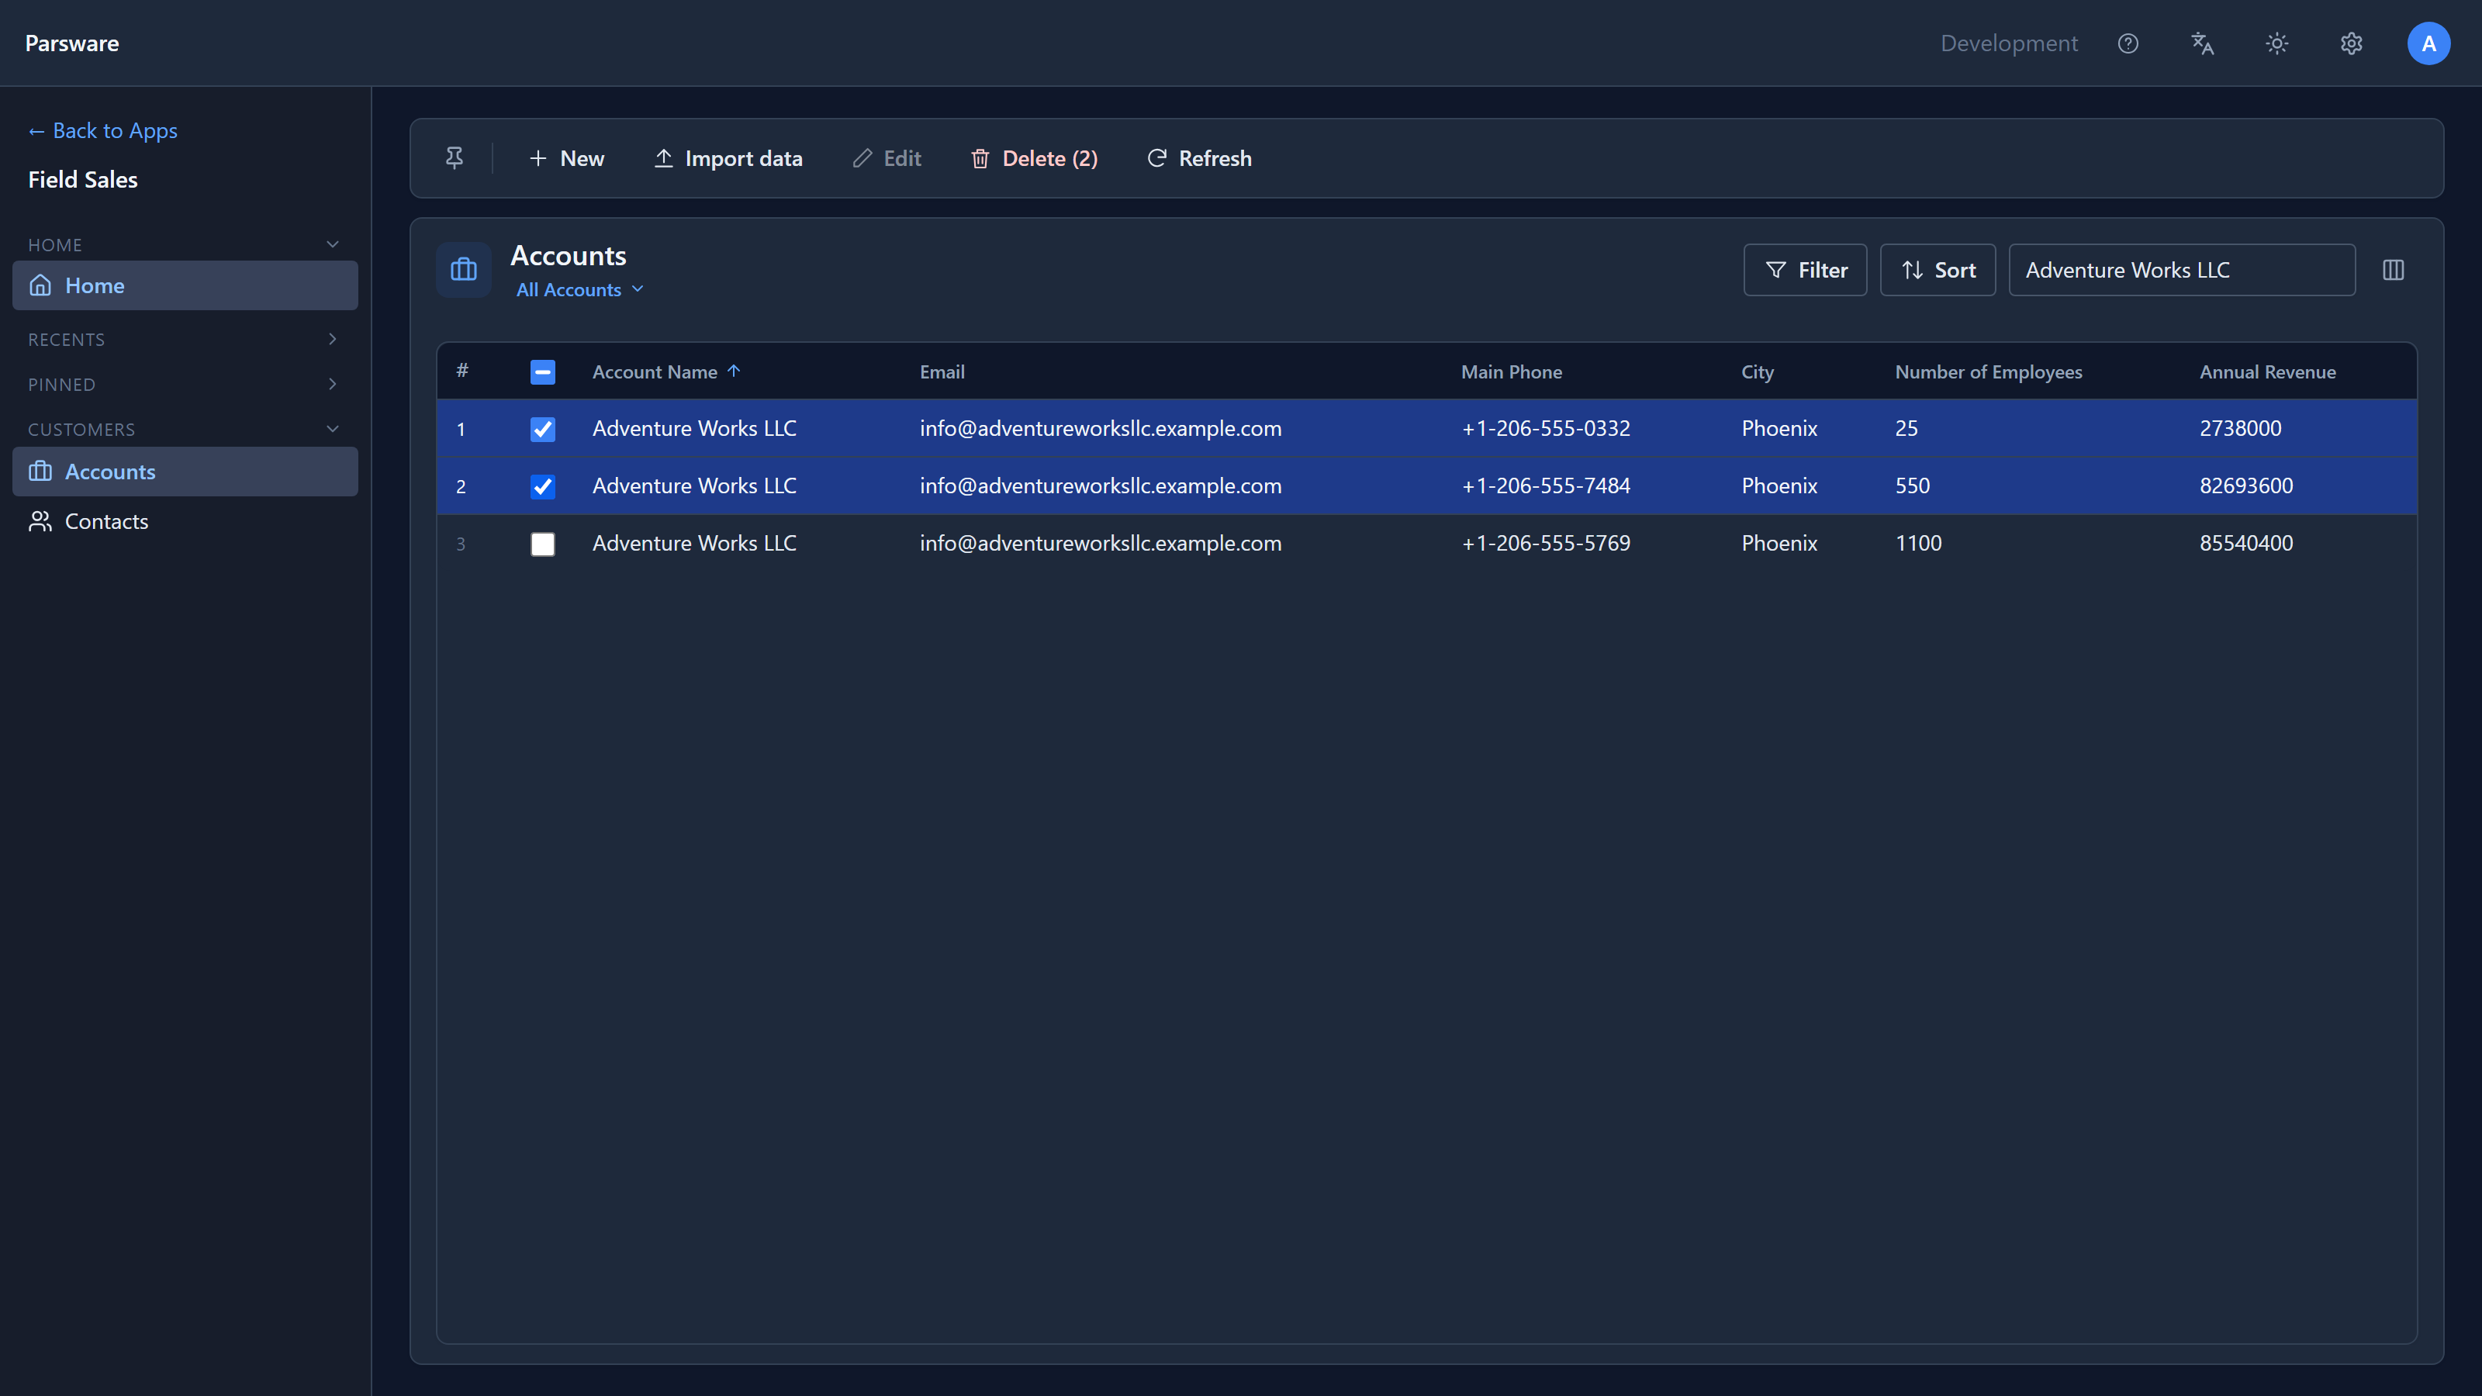
Task: Click the Edit toolbar button
Action: [887, 158]
